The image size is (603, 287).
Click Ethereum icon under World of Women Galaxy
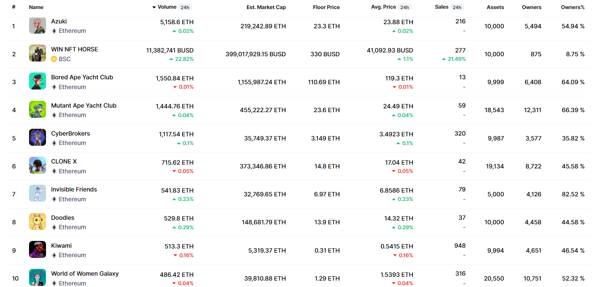(x=54, y=283)
